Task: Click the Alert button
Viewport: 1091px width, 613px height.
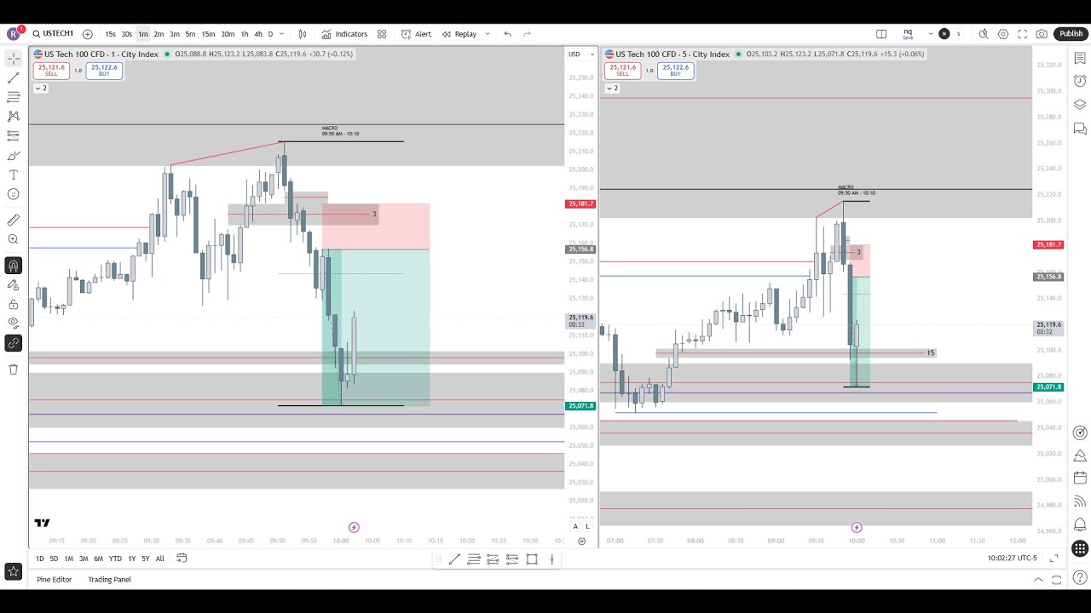Action: 416,34
